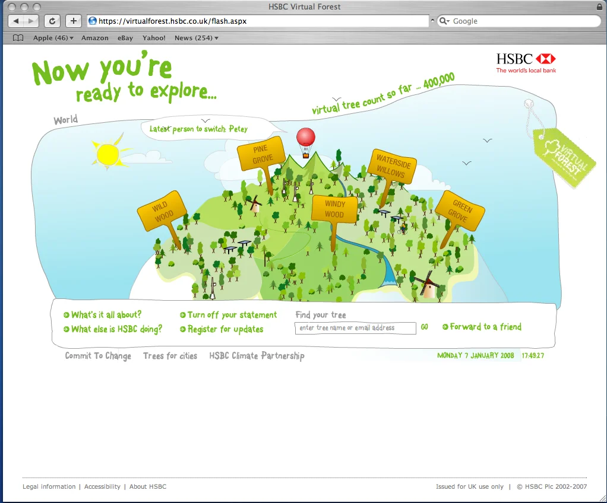The height and width of the screenshot is (503, 607).
Task: Click the Google search field
Action: [x=519, y=21]
